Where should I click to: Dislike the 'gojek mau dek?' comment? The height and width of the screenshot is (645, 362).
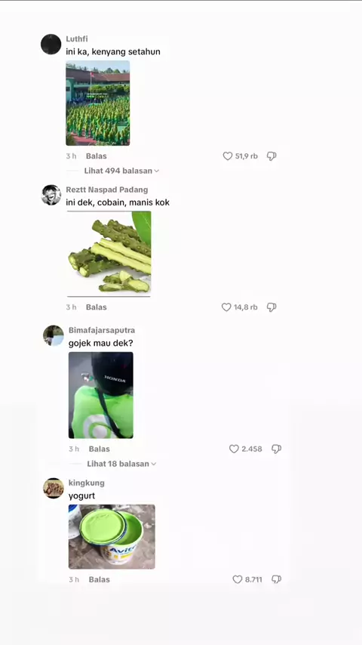pos(276,449)
